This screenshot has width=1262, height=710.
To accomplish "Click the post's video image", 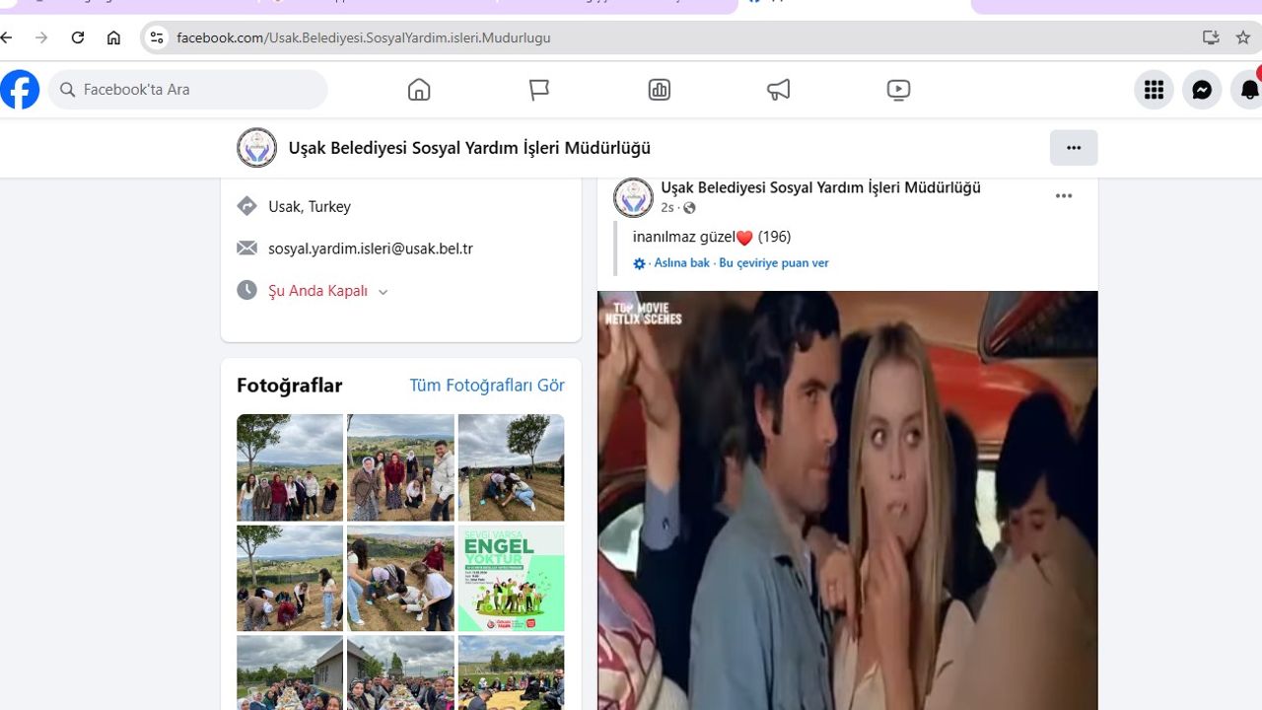I will (x=848, y=500).
